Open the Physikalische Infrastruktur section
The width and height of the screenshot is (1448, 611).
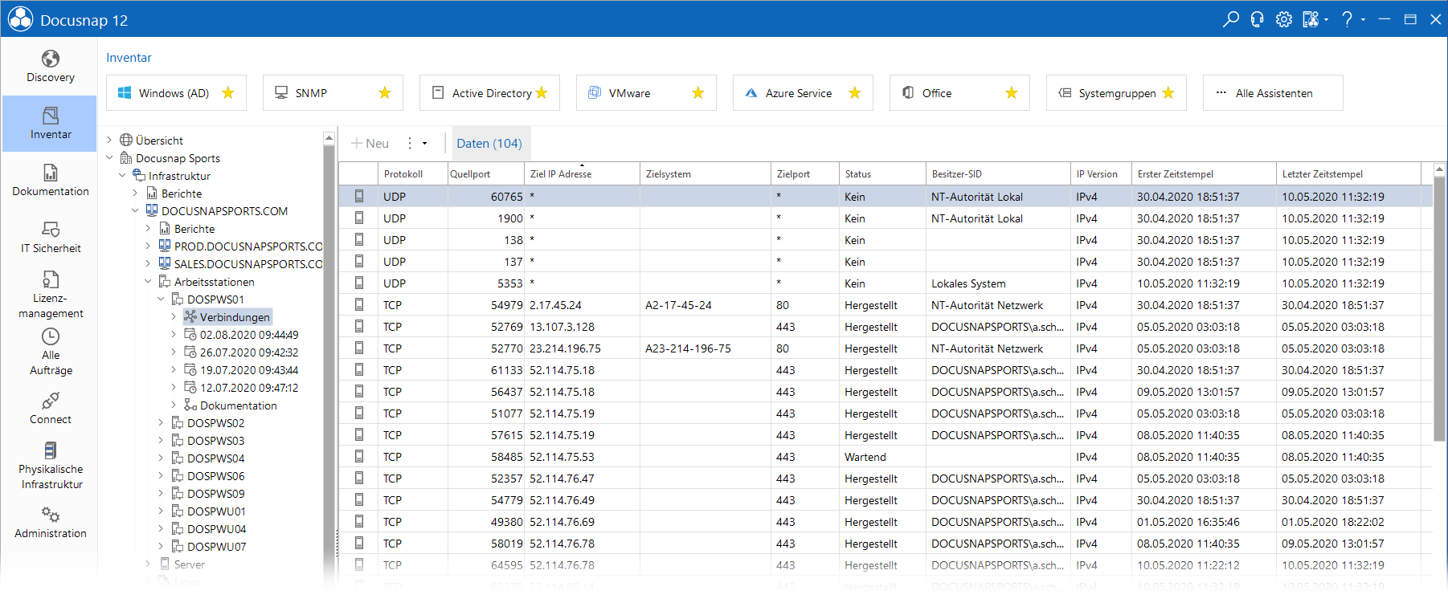click(51, 466)
